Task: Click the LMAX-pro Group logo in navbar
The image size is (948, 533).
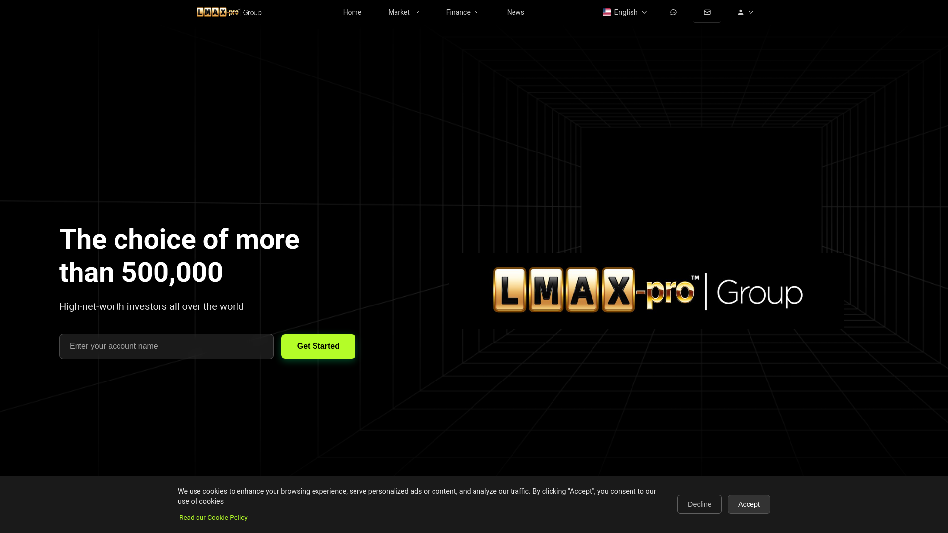Action: (x=229, y=12)
